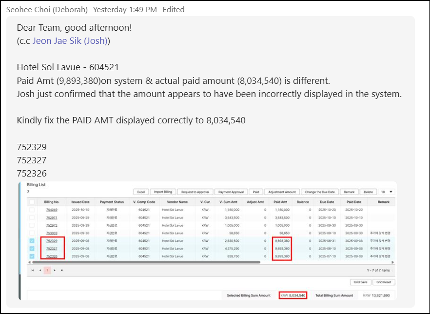
Task: Click the Adjustment Amount button
Action: coord(282,192)
